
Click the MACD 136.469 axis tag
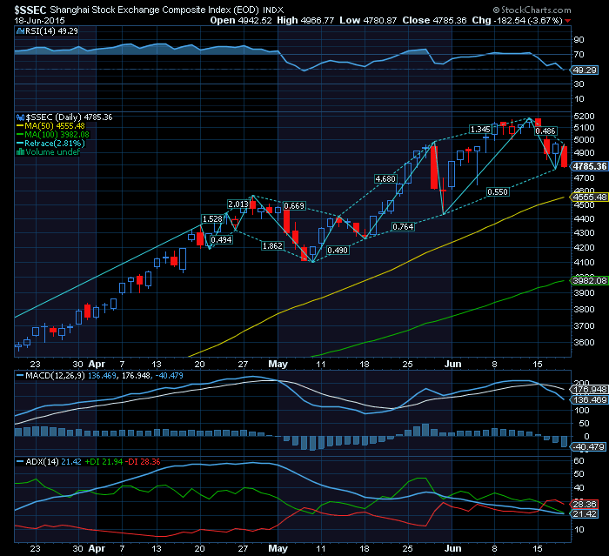coord(589,399)
